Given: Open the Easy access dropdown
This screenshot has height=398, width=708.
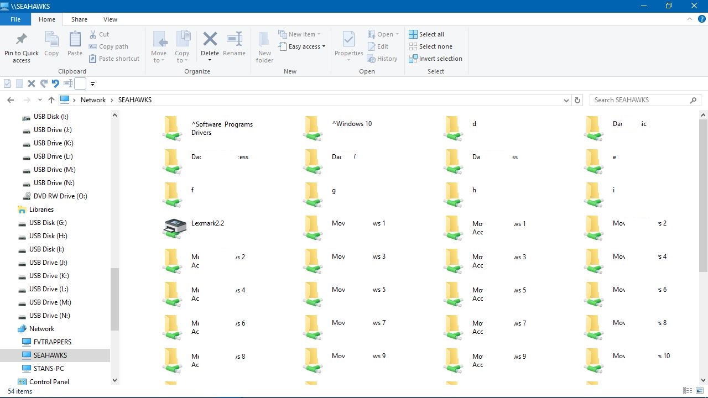Looking at the screenshot, I should tap(302, 46).
